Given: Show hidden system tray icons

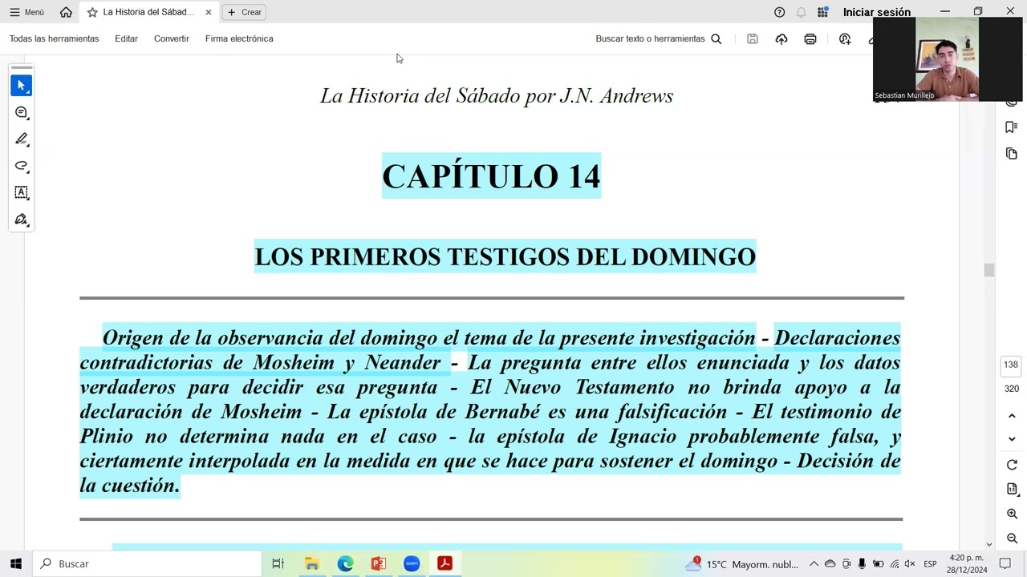Looking at the screenshot, I should [x=814, y=564].
